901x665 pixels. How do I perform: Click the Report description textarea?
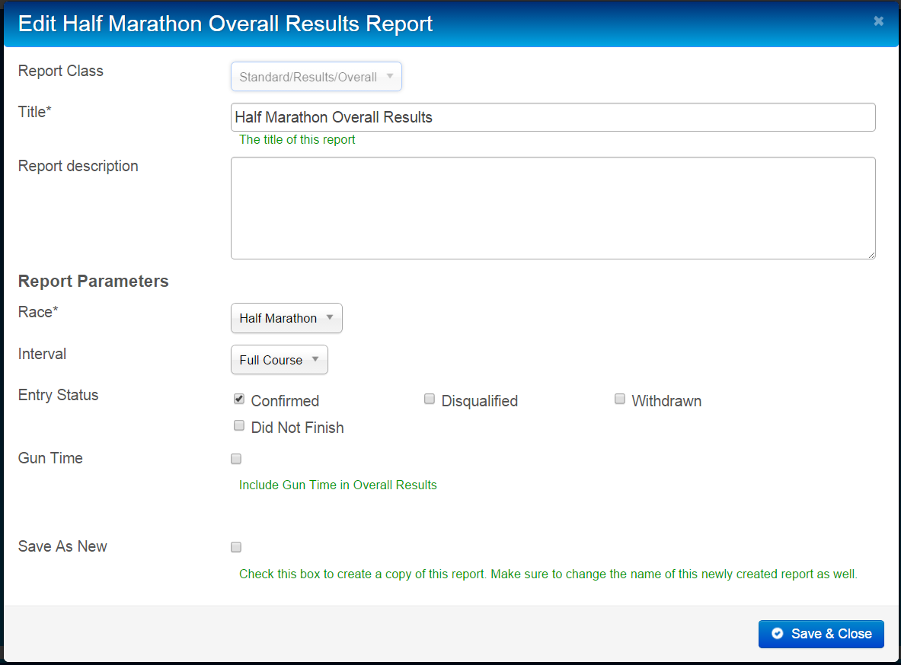(553, 208)
